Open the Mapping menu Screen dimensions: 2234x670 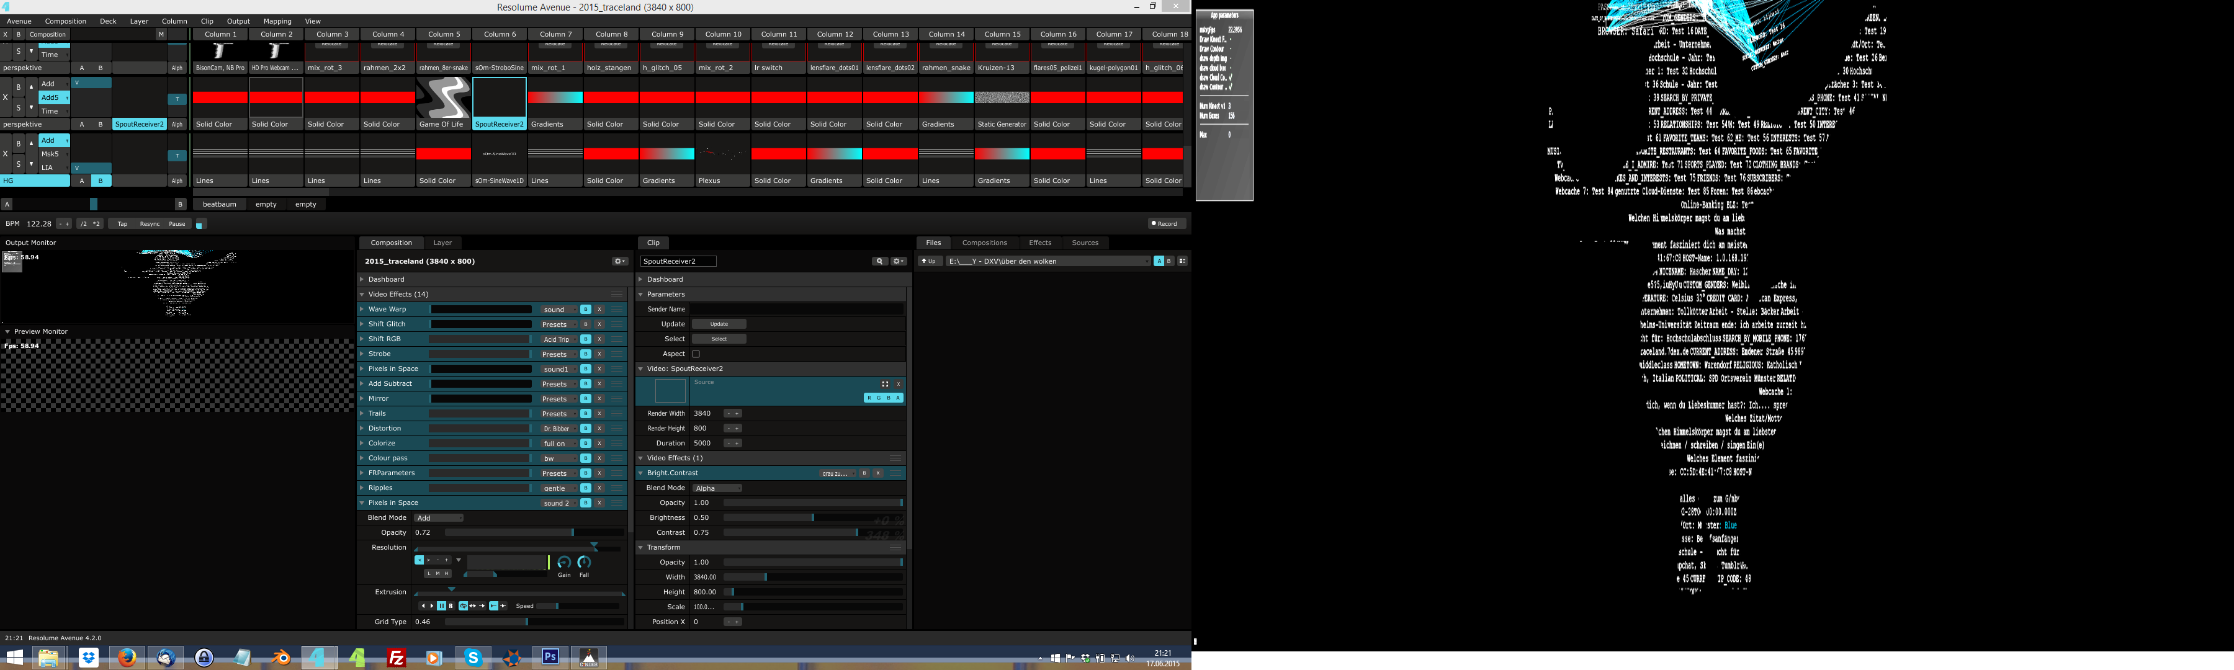point(277,21)
